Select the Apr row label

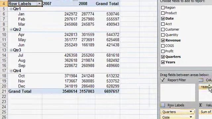[x=21, y=35]
